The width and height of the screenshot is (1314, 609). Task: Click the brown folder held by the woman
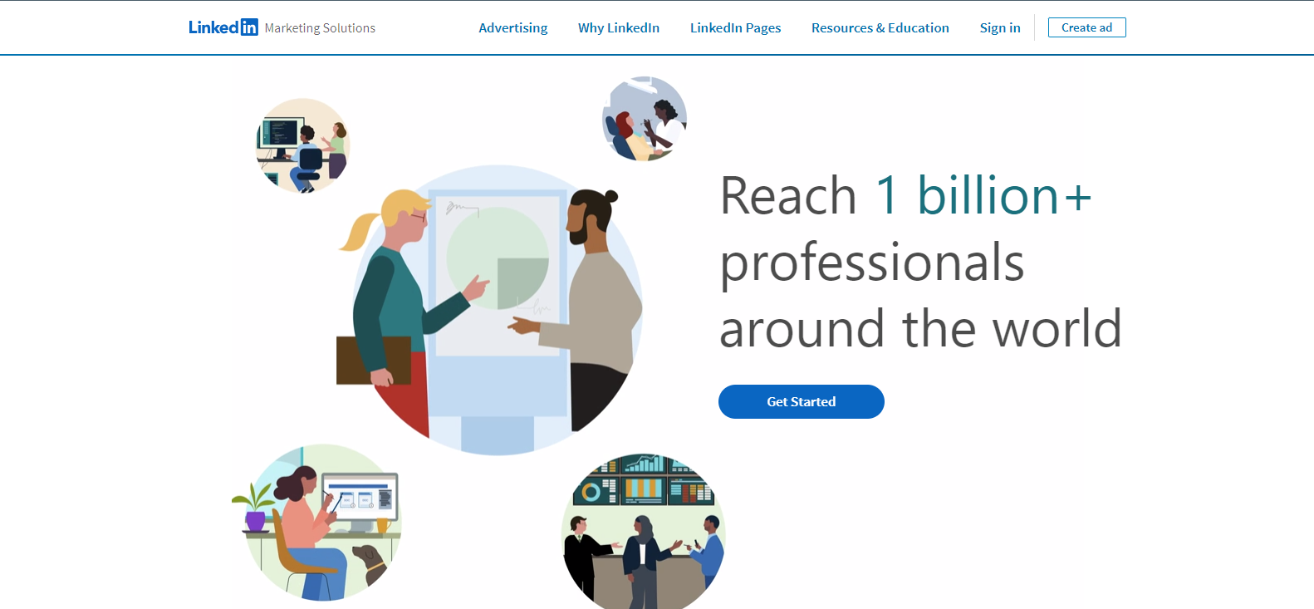373,361
